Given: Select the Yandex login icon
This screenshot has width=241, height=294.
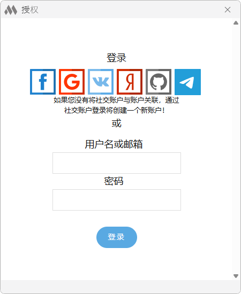Looking at the screenshot, I should [130, 82].
